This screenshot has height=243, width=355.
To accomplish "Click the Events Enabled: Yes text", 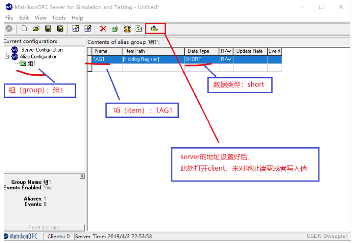I will (x=27, y=188).
